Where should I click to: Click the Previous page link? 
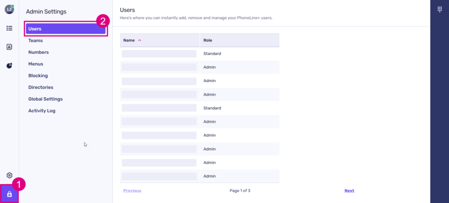pos(132,191)
